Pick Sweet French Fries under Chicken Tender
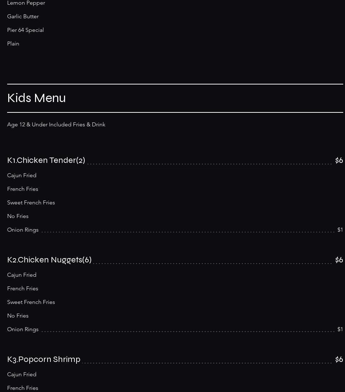The width and height of the screenshot is (345, 392). pyautogui.click(x=31, y=203)
